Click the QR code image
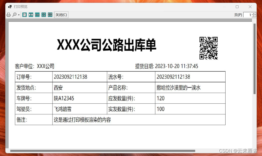The height and width of the screenshot is (156, 262). coord(209,48)
